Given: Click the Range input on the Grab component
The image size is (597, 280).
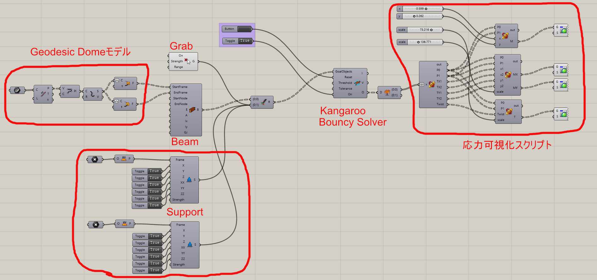Looking at the screenshot, I should pyautogui.click(x=179, y=67).
